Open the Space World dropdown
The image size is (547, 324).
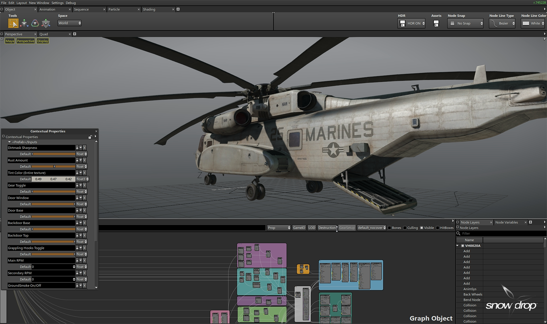click(x=70, y=23)
